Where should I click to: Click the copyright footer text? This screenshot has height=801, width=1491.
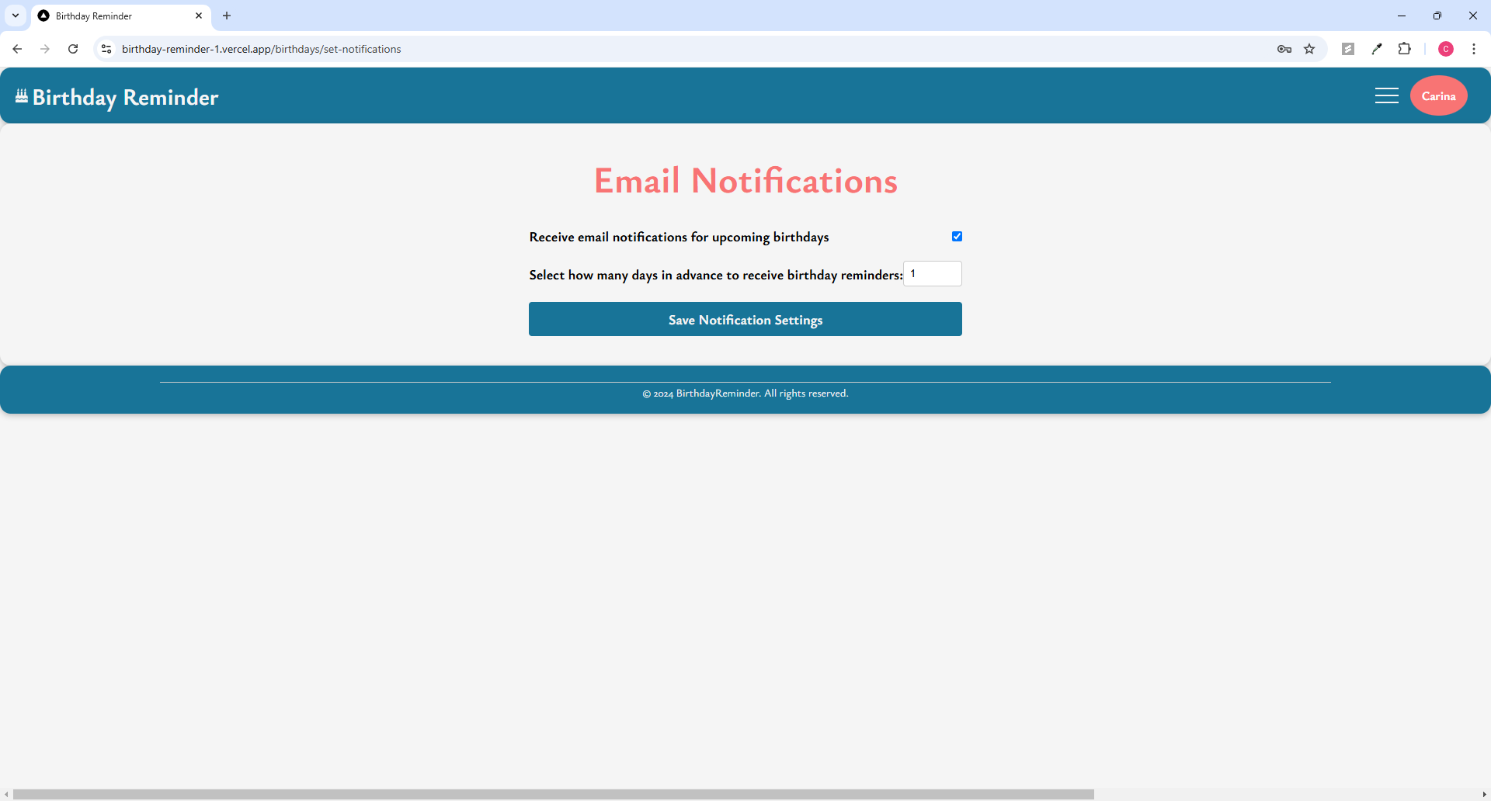click(x=745, y=394)
